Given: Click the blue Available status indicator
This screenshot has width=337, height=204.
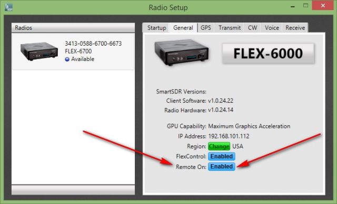Looking at the screenshot, I should tap(67, 59).
